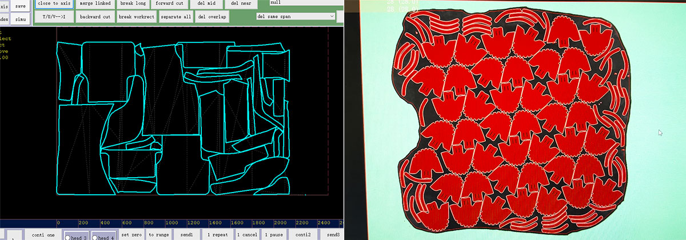Select the 'forward cut' command
The image size is (686, 240).
tap(169, 3)
